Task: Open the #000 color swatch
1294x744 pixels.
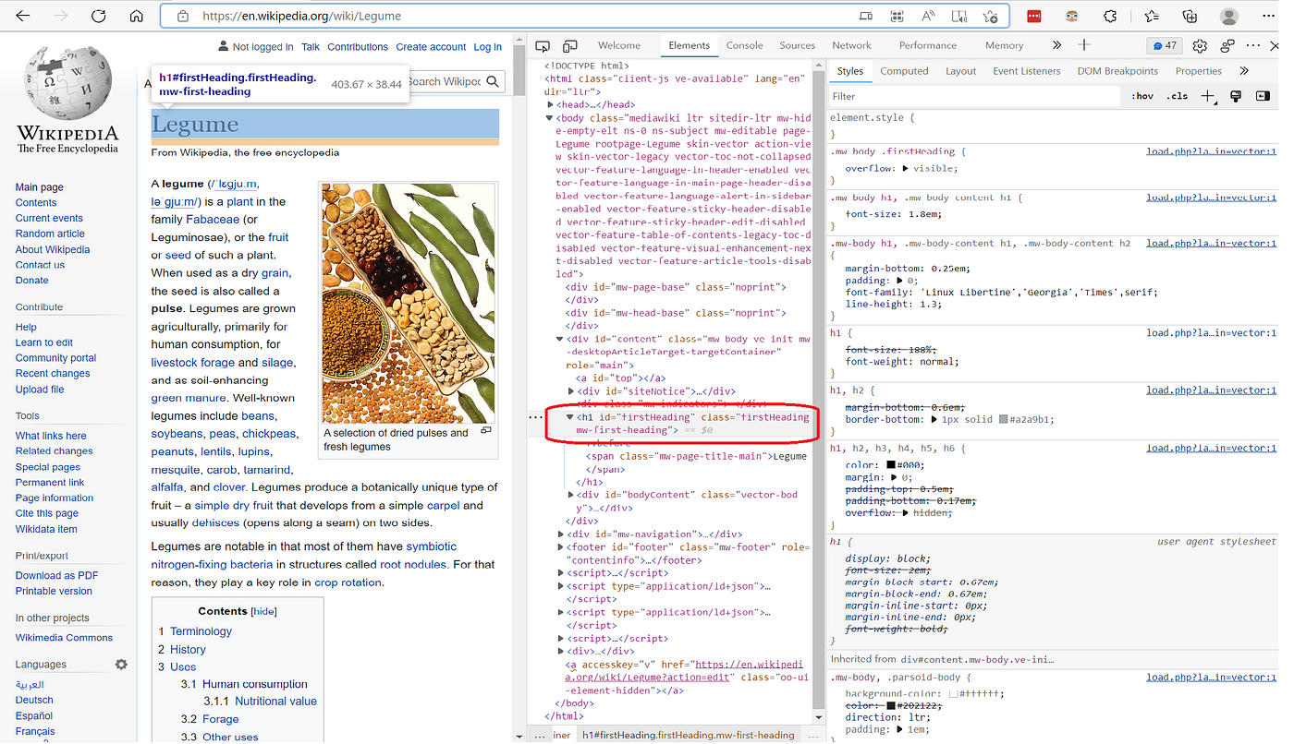Action: pyautogui.click(x=891, y=464)
